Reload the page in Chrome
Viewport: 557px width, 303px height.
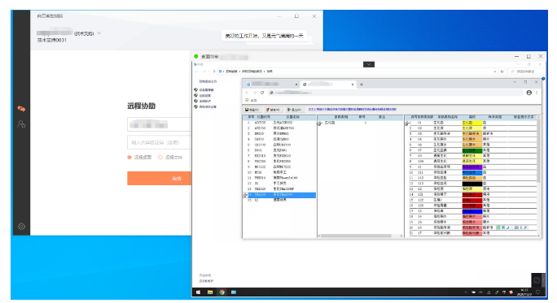[262, 93]
